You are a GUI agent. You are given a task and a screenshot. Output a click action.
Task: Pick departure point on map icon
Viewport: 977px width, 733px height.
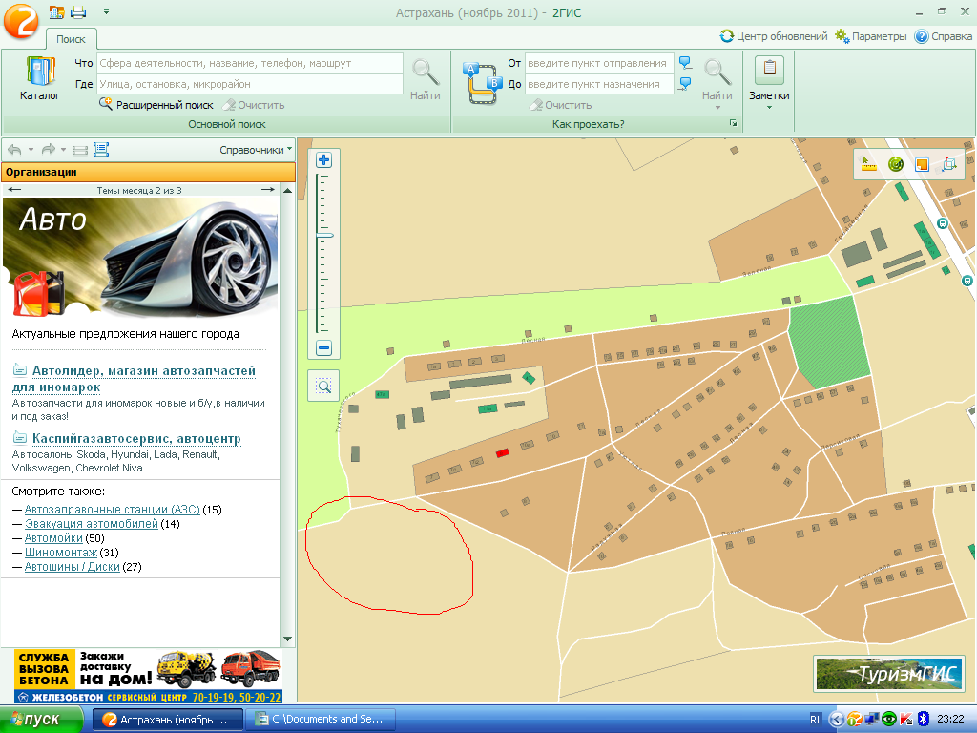[x=685, y=62]
